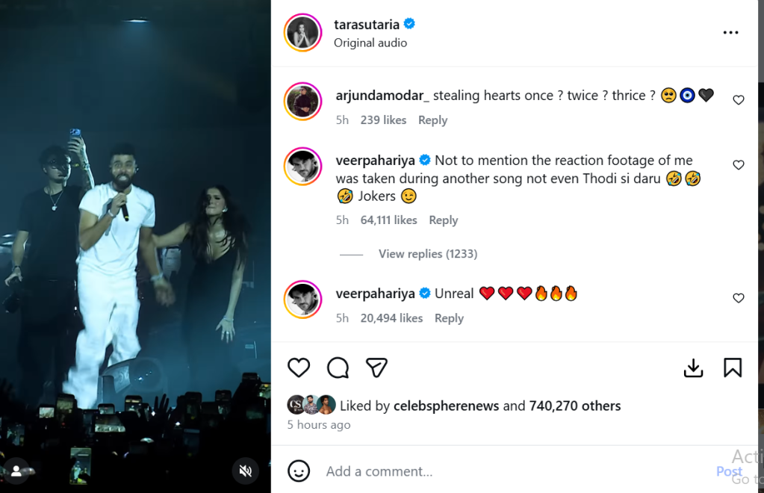Click the Original audio link
This screenshot has height=493, width=764.
click(370, 43)
